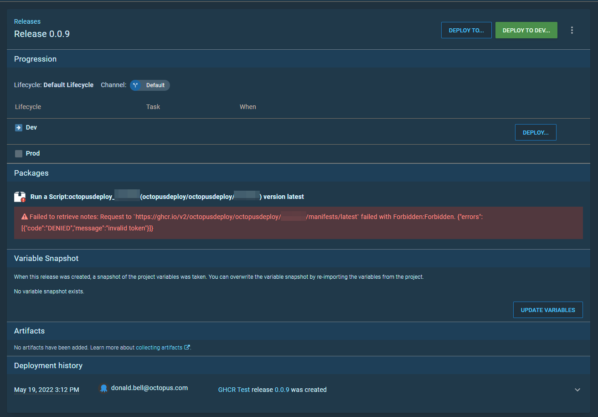The width and height of the screenshot is (598, 417).
Task: Click the green DEPLOY TO DEV... button
Action: tap(526, 30)
